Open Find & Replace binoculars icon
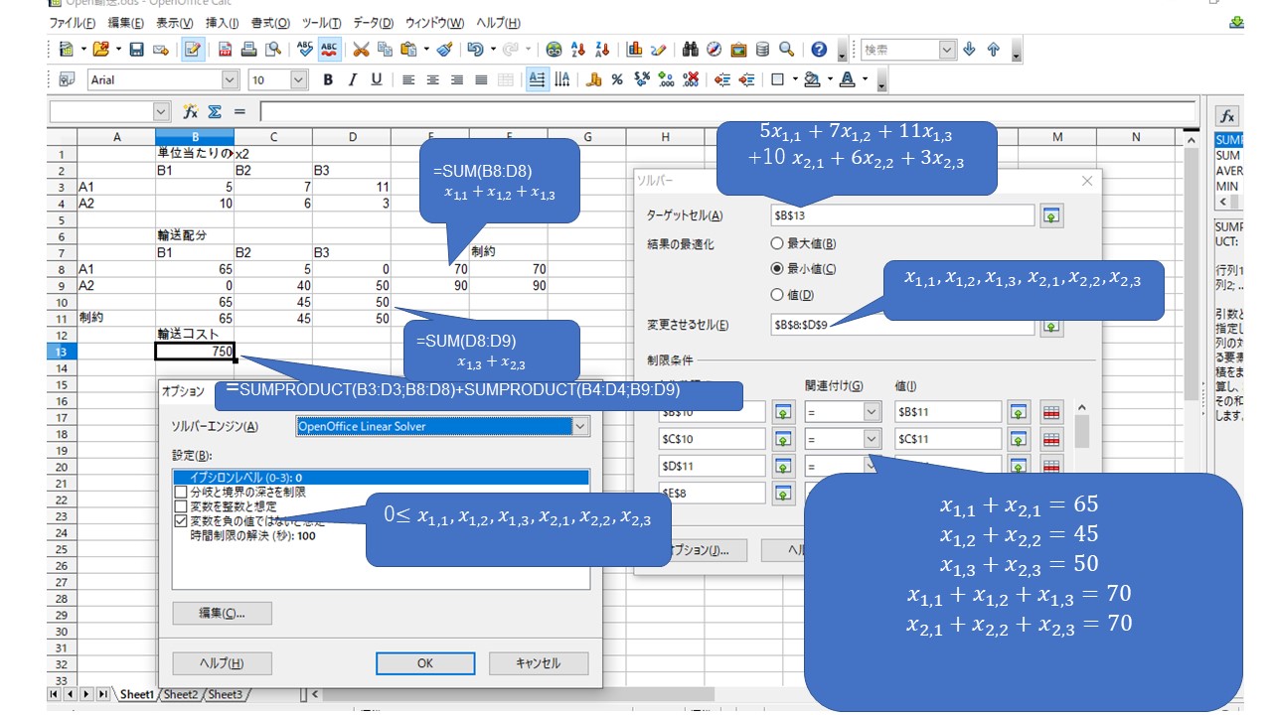The image size is (1272, 715). tap(690, 49)
